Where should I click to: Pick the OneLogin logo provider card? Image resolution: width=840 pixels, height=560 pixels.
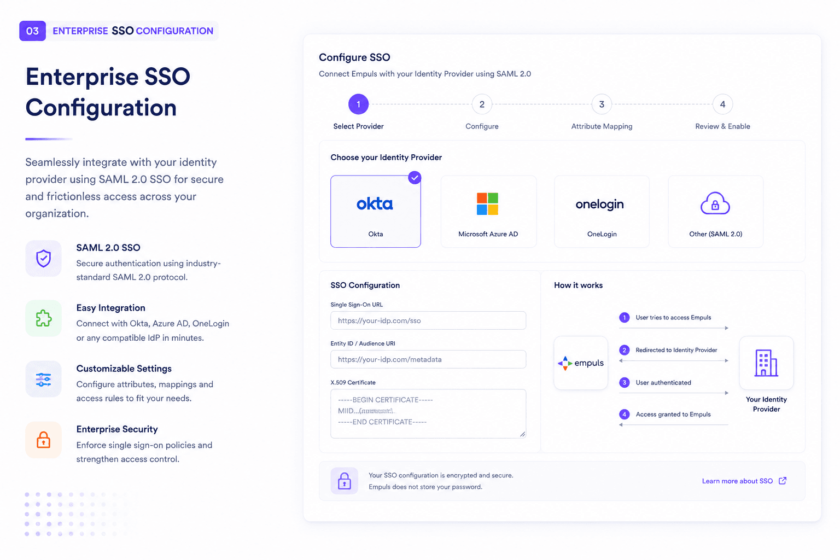[x=602, y=211]
